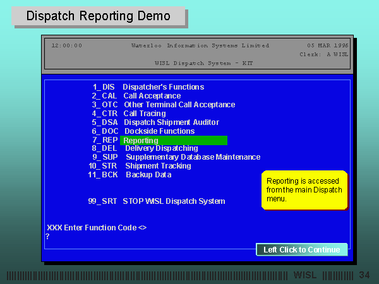
Task: Click Clerk: A WISL text
Action: [324, 54]
